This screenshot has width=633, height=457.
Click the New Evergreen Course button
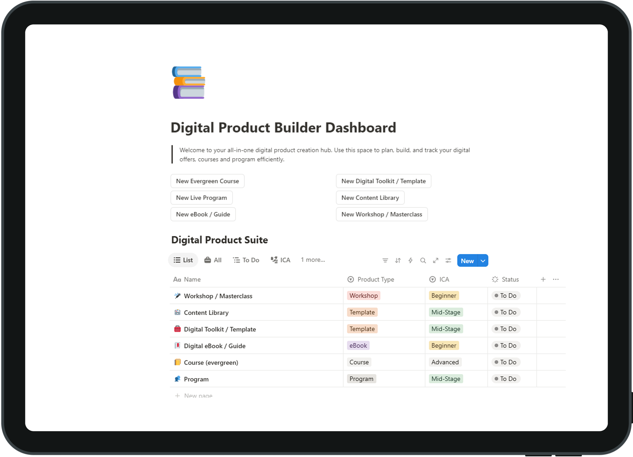[207, 181]
